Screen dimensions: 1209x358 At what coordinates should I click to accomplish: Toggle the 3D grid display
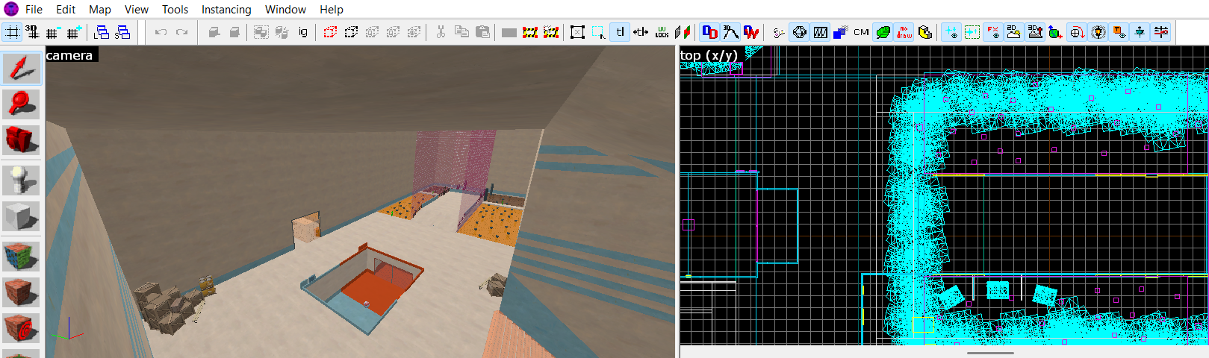point(32,32)
